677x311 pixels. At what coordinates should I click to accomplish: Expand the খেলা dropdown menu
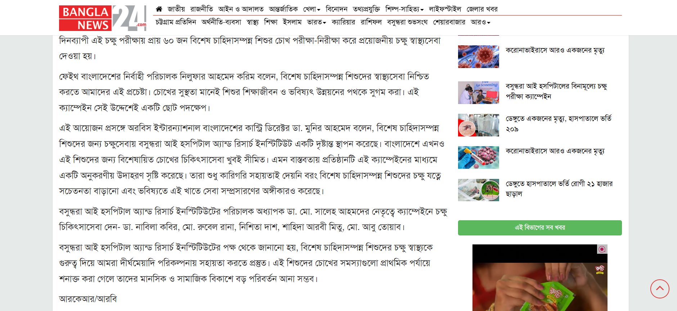click(x=311, y=9)
